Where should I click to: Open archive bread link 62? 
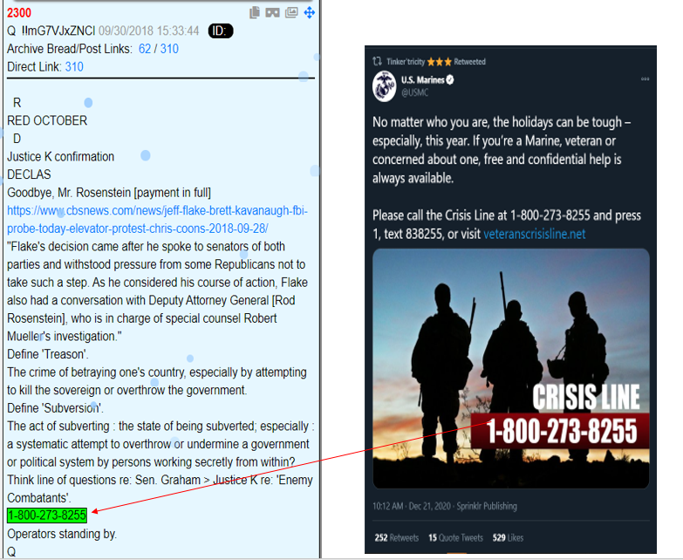point(145,49)
